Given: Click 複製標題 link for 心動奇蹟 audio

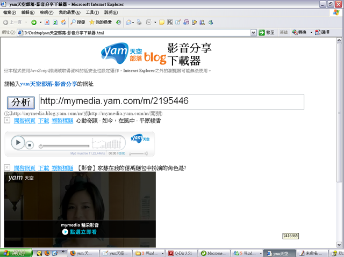Looking at the screenshot, I should click(62, 121).
